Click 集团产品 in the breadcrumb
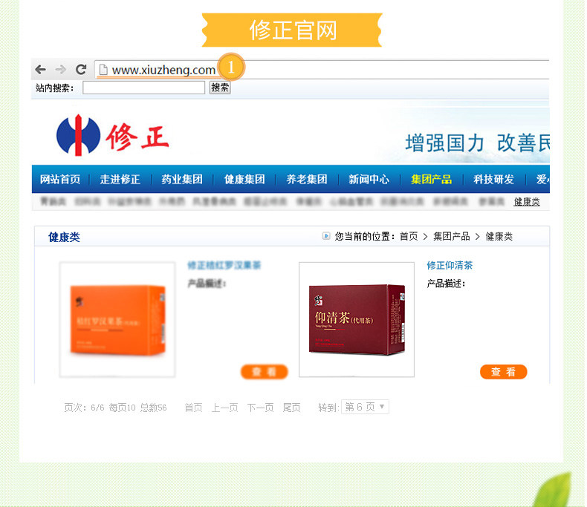587x507 pixels. click(x=452, y=236)
